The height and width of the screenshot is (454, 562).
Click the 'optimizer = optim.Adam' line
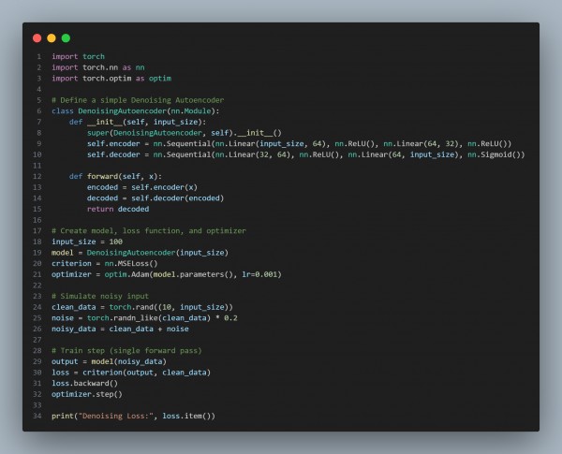point(167,274)
